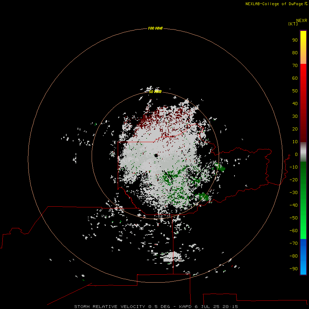
Task: Select the positive 20 knot scale label
Action: [295, 129]
